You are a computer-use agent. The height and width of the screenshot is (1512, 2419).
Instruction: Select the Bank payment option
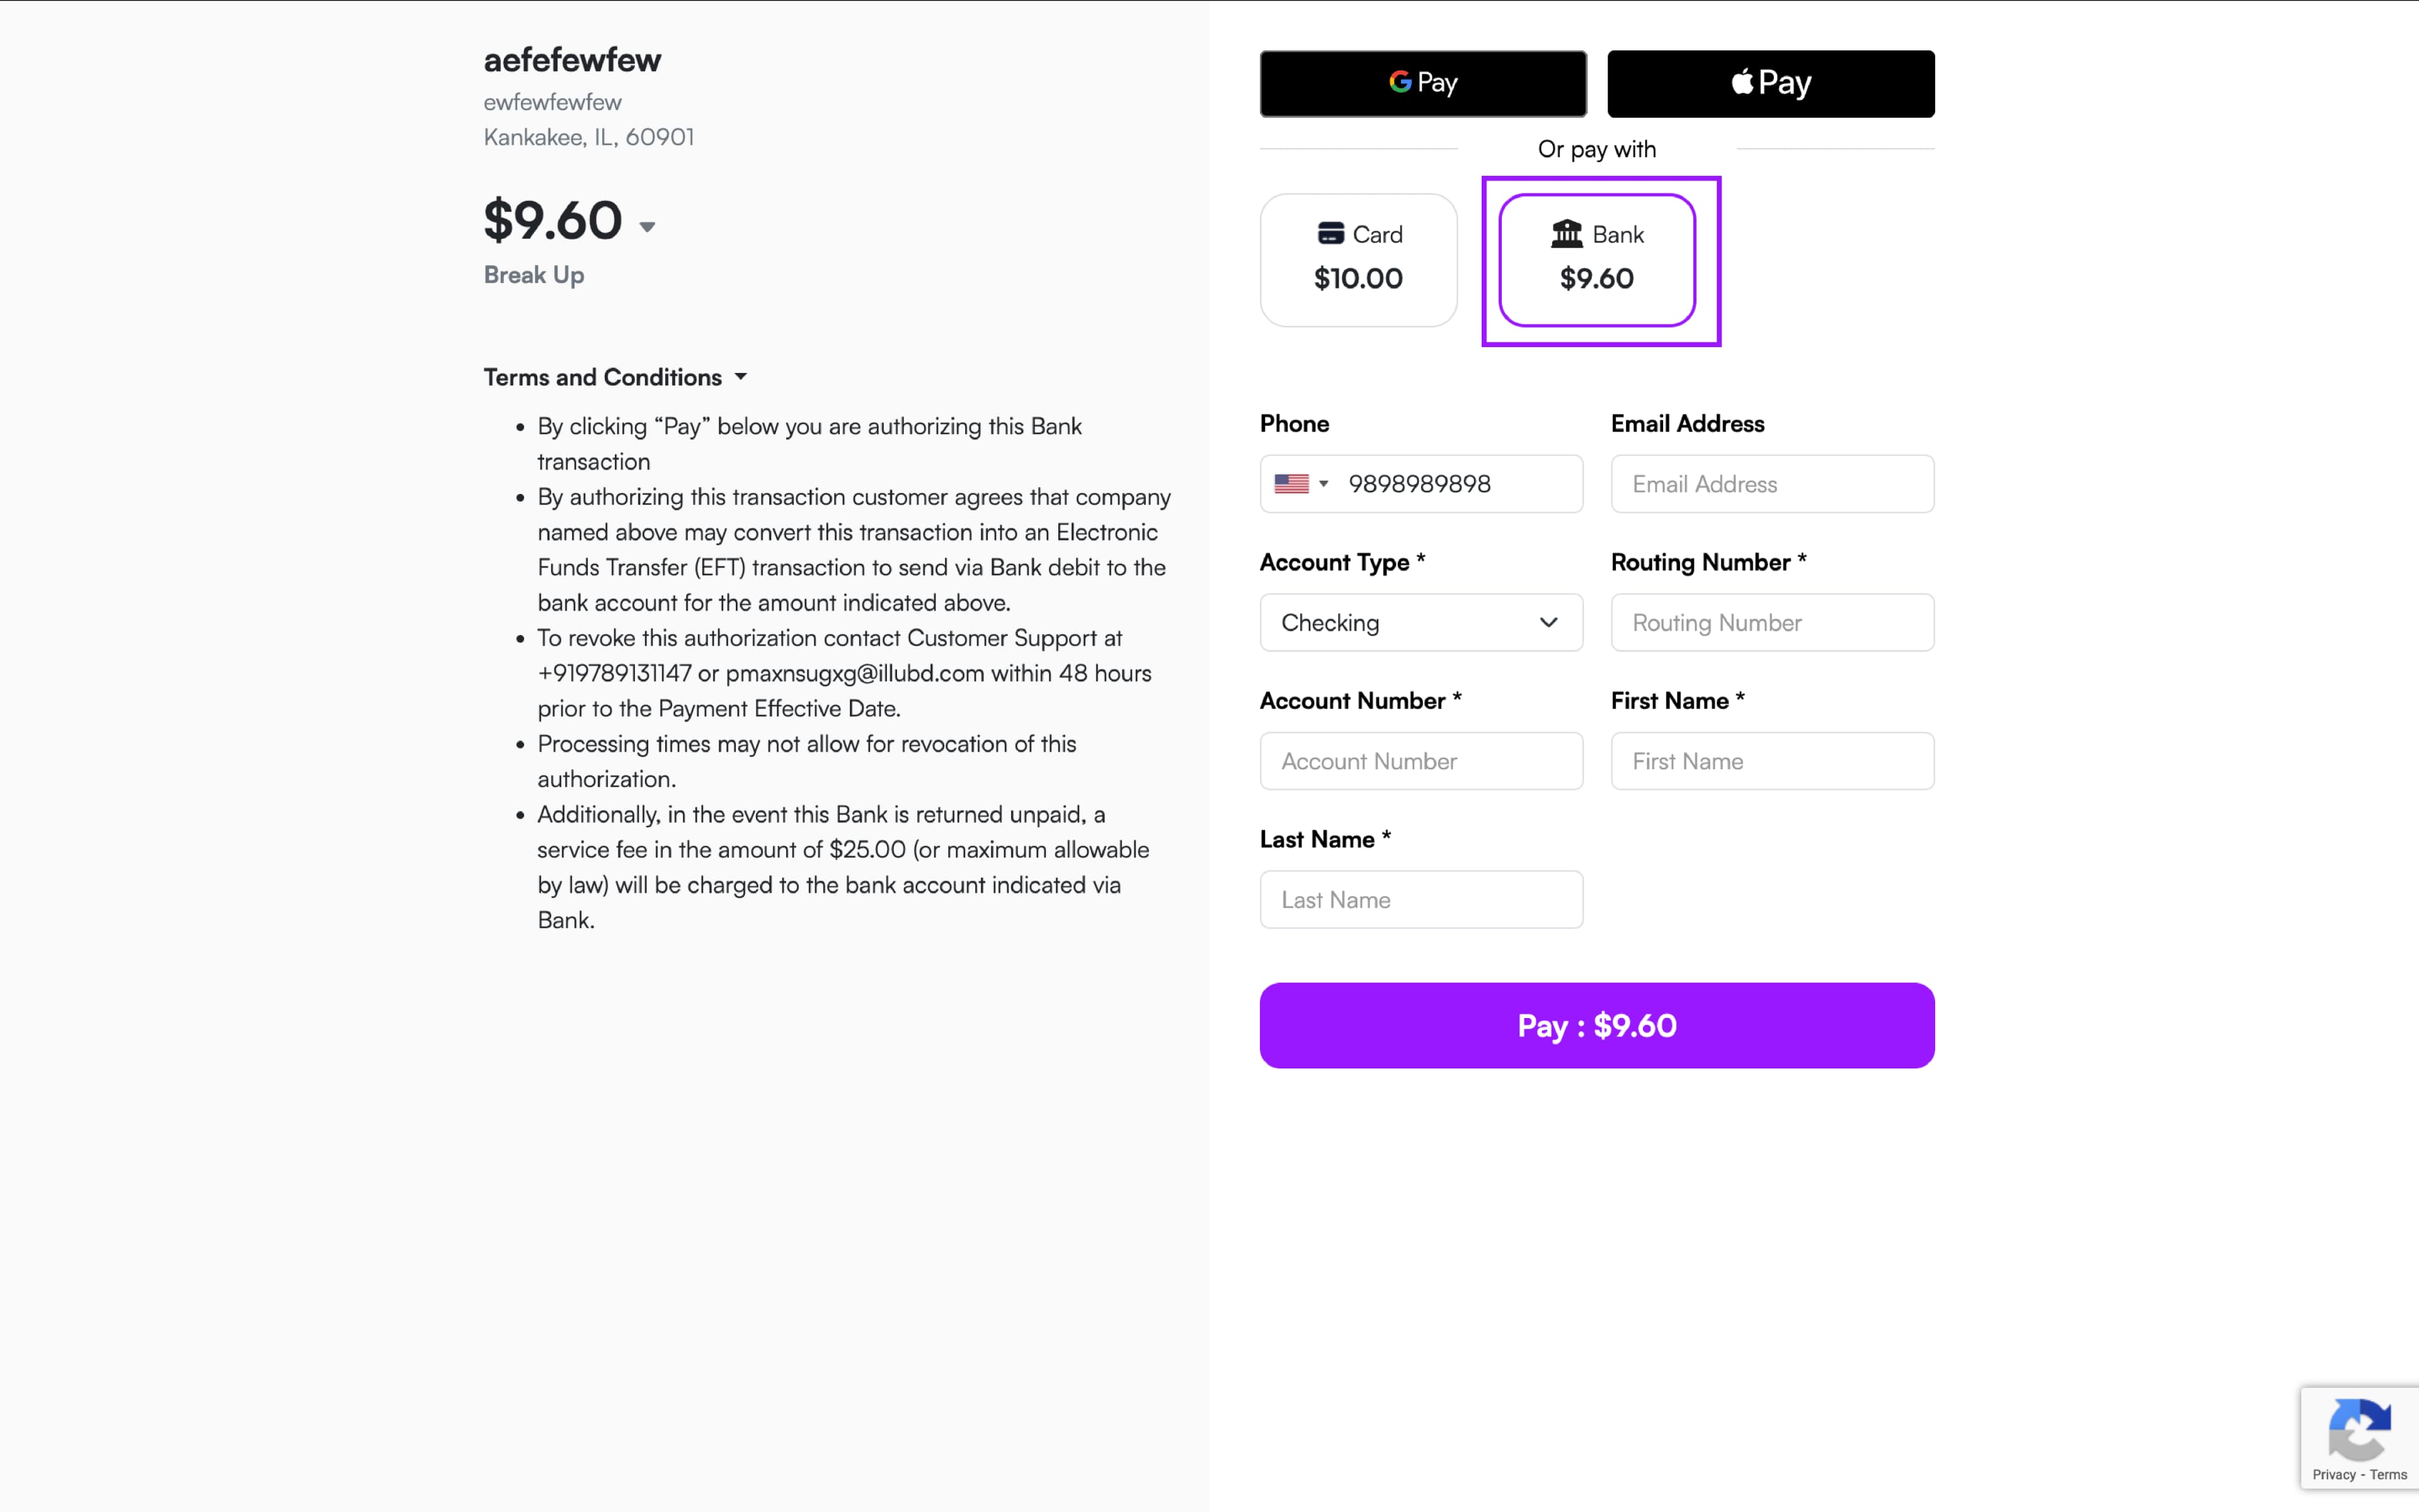click(1596, 260)
